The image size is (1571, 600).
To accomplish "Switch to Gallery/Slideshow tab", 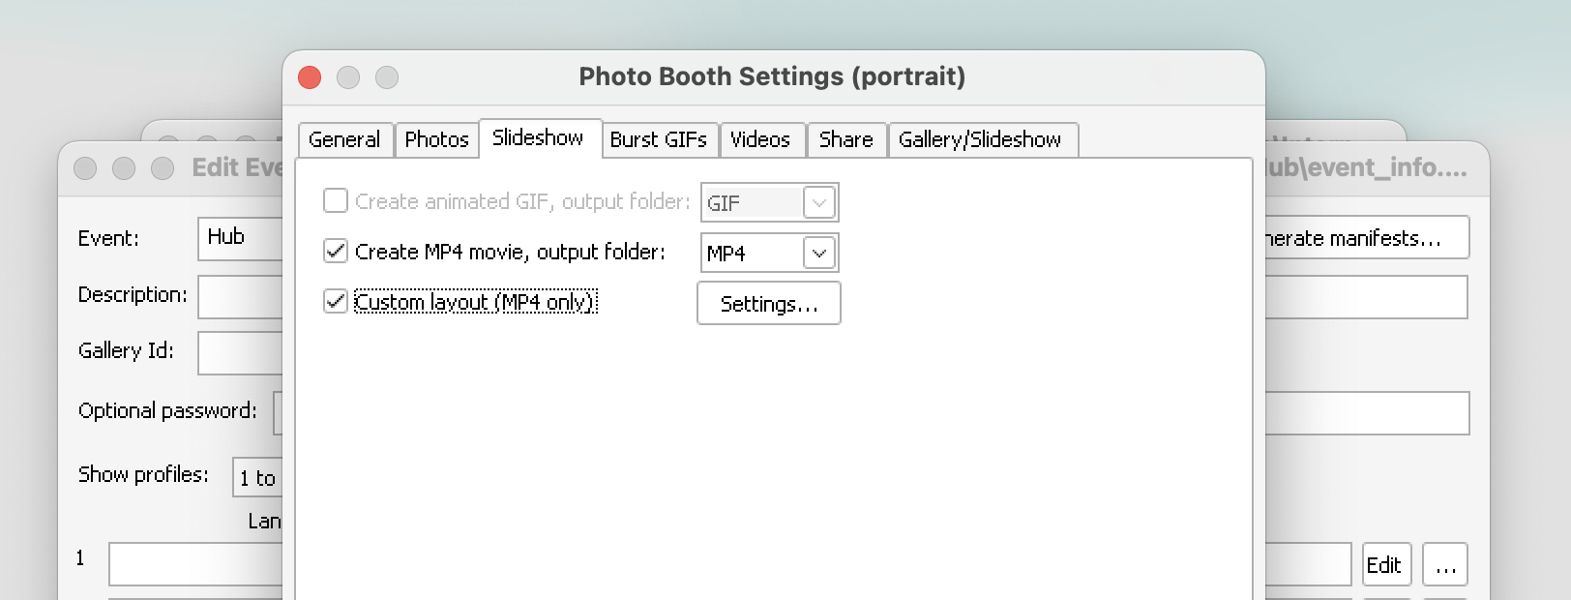I will click(980, 140).
